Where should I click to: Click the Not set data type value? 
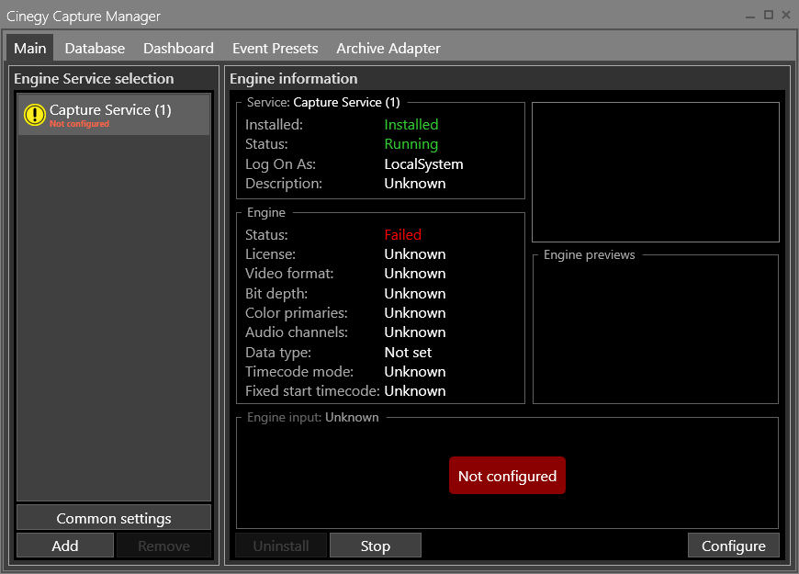[x=408, y=353]
